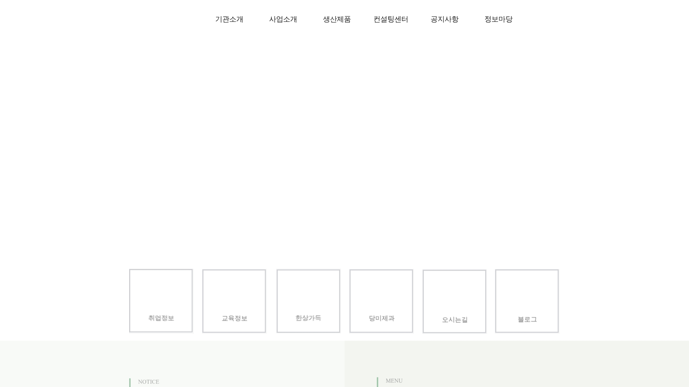Click the NOTICE section heading
The width and height of the screenshot is (689, 387).
coord(149,382)
